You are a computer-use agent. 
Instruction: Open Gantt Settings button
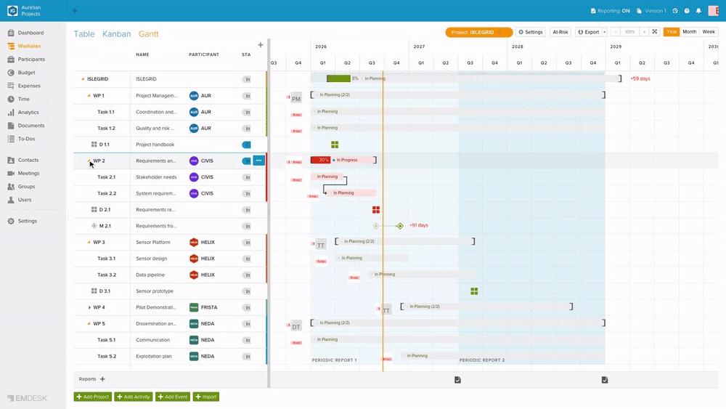coord(530,32)
